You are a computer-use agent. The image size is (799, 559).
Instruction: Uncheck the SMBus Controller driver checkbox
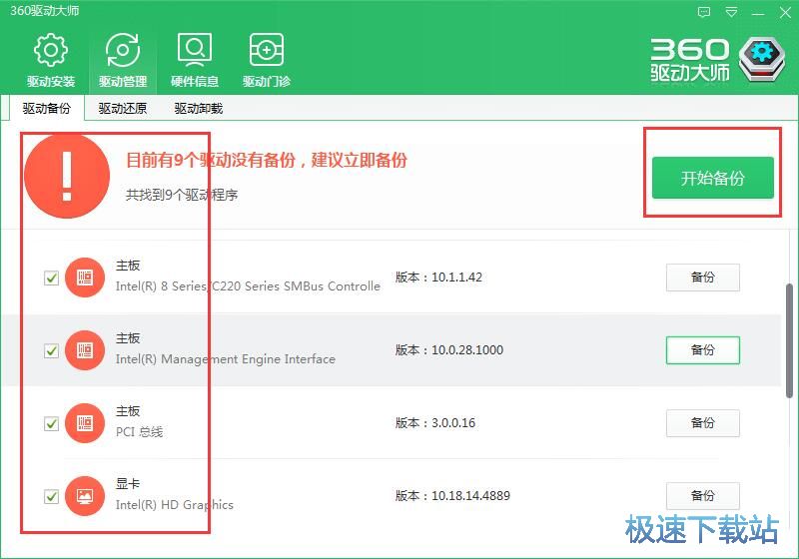click(51, 278)
